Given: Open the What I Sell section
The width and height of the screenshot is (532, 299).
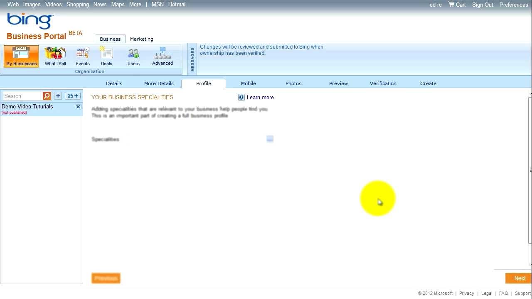Looking at the screenshot, I should (55, 56).
